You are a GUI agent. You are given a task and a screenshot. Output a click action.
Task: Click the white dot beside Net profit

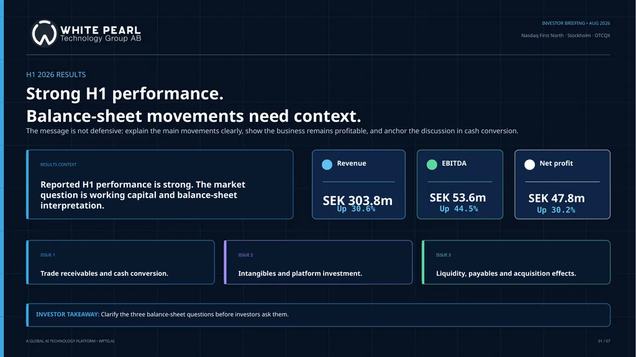(x=530, y=165)
